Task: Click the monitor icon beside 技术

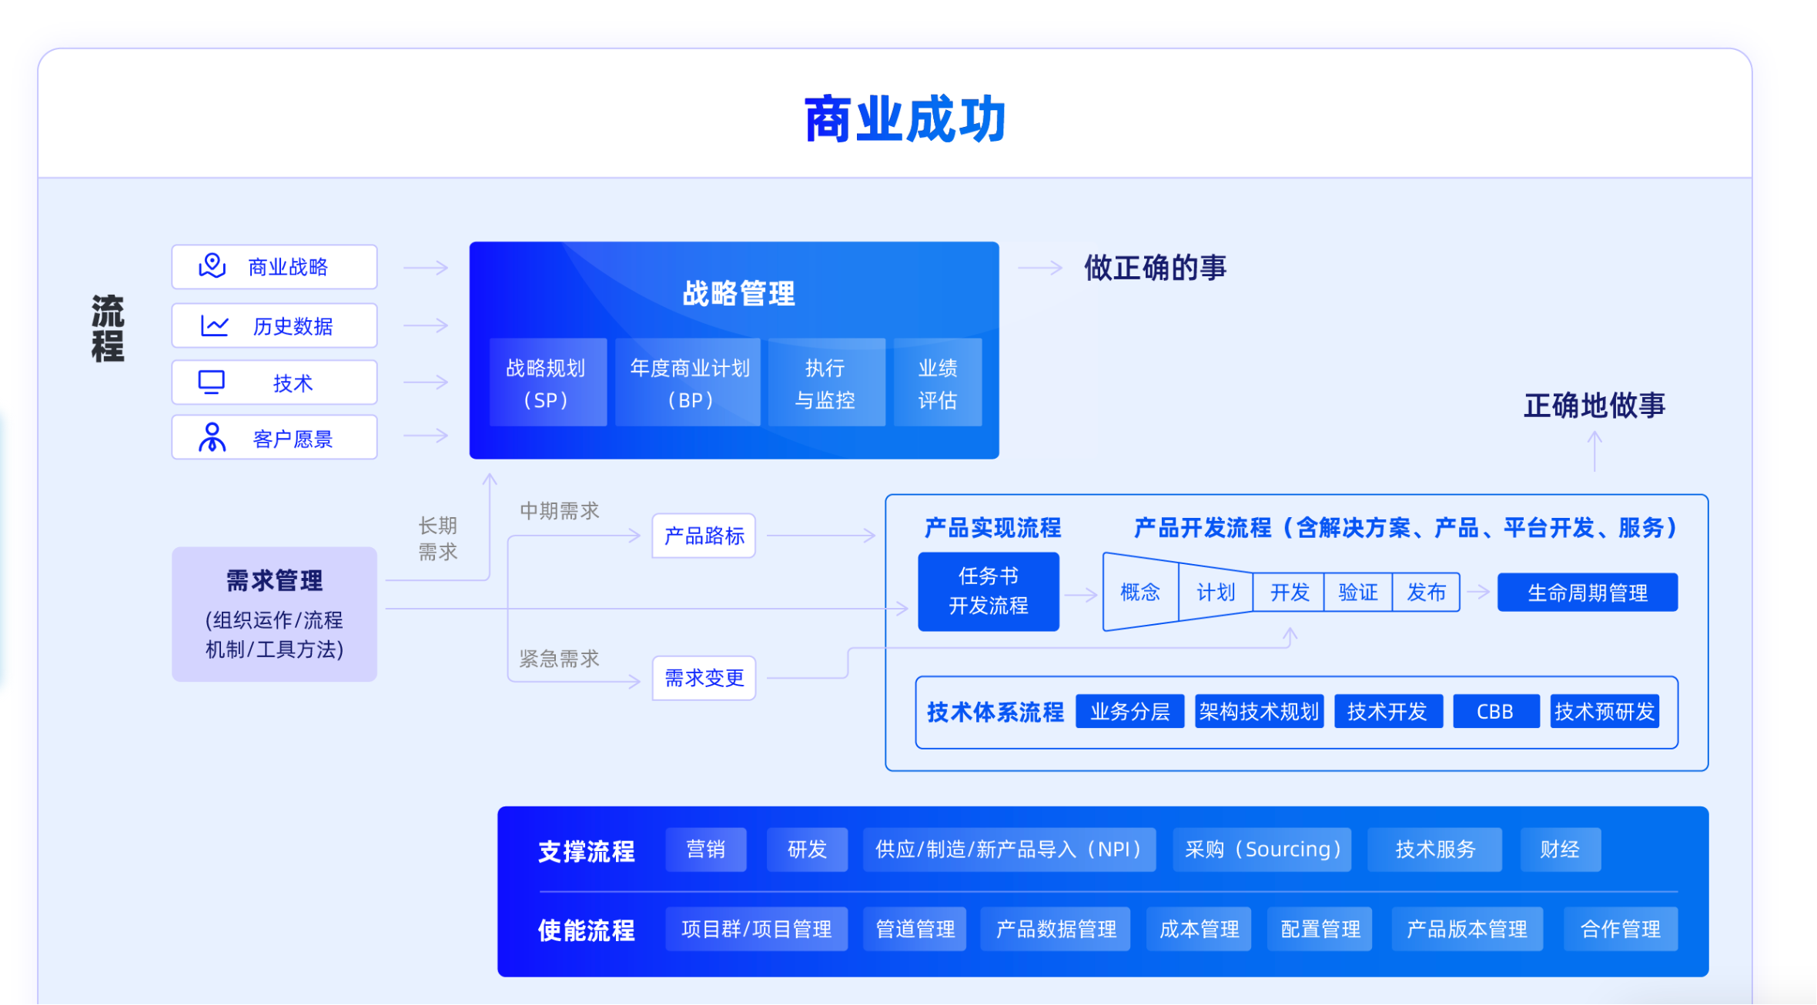Action: point(212,382)
